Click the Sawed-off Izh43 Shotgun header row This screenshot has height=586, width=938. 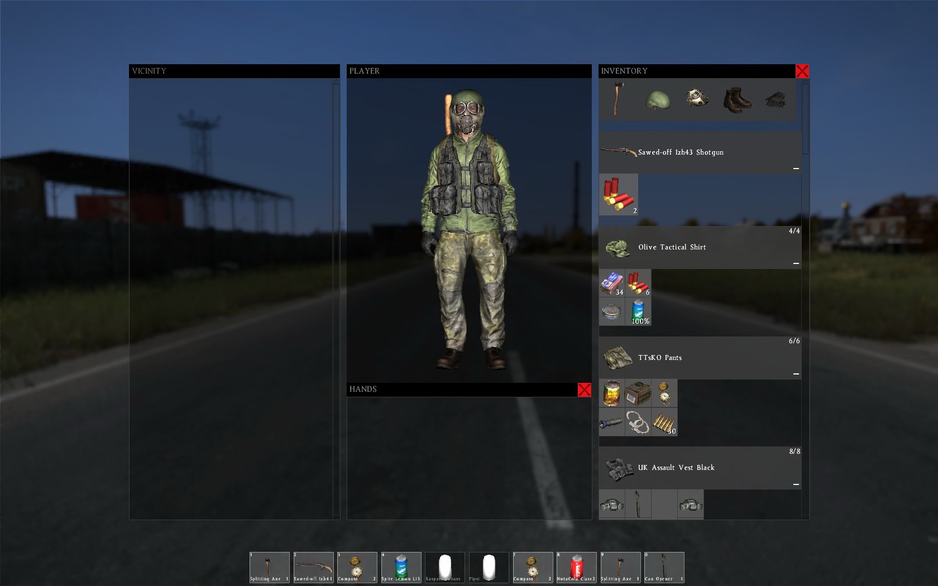click(x=700, y=152)
